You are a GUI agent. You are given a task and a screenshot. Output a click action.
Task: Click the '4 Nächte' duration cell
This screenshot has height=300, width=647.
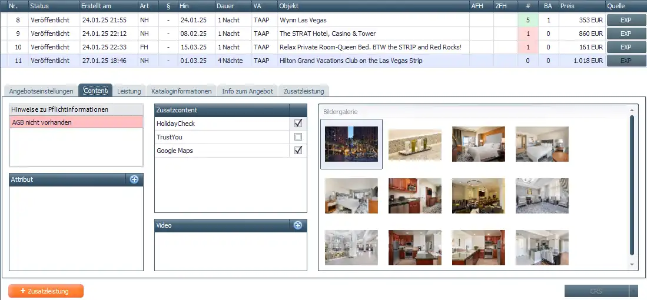233,61
